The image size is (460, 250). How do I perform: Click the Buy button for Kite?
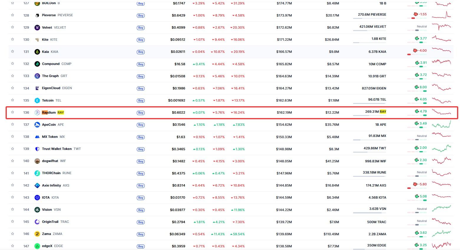141,40
